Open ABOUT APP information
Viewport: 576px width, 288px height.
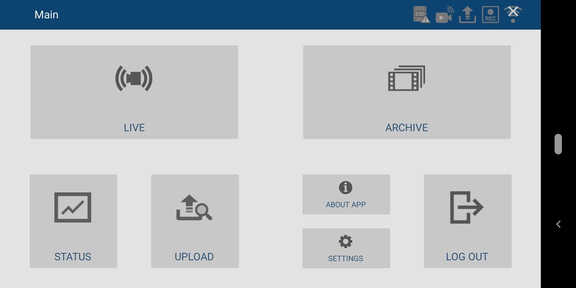point(346,194)
